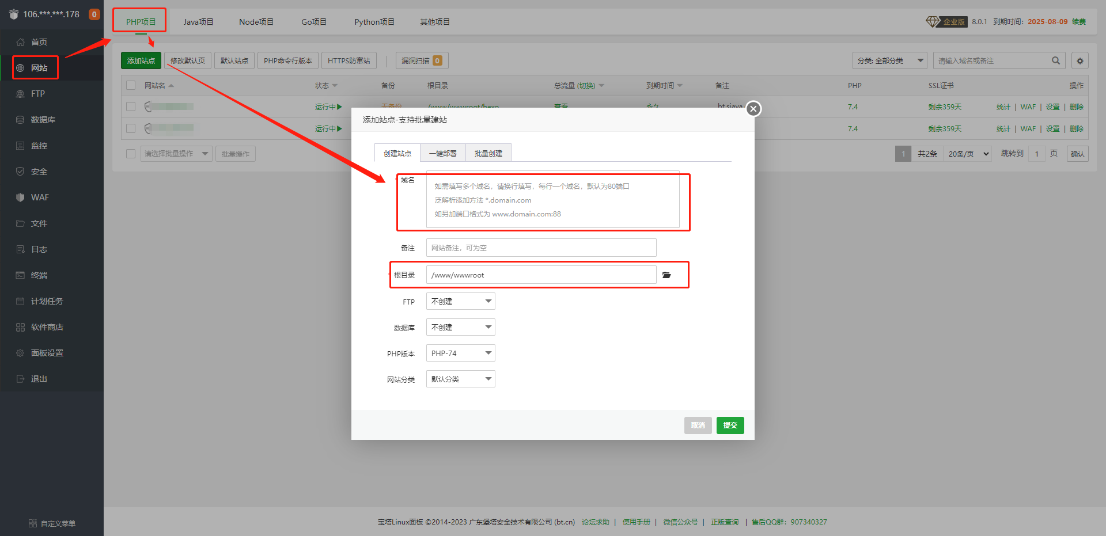Click the orange 0 notification badge
The height and width of the screenshot is (536, 1106).
pyautogui.click(x=94, y=14)
